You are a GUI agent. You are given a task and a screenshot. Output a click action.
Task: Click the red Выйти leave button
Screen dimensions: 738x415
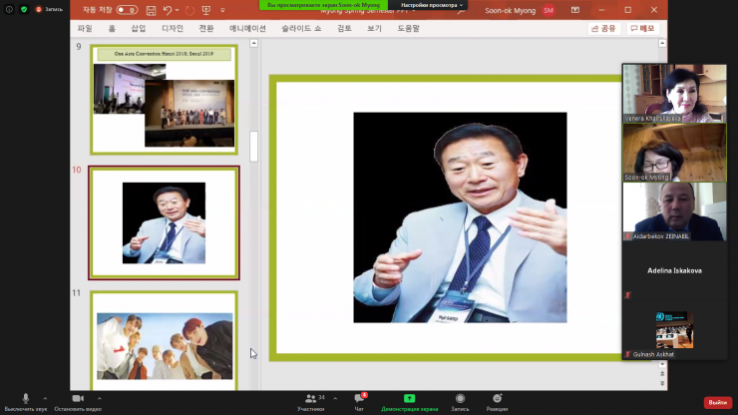pyautogui.click(x=716, y=402)
